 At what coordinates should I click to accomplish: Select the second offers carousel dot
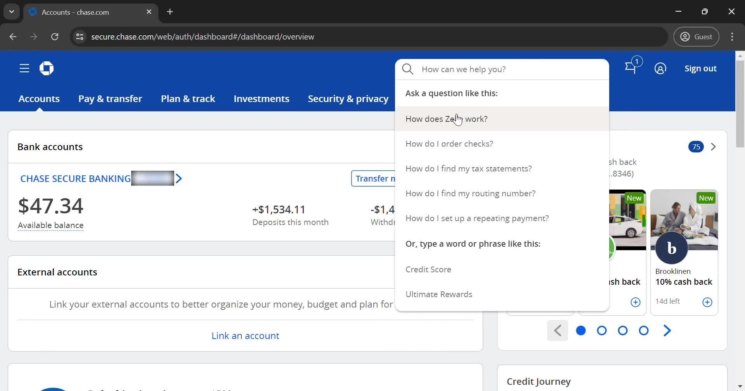(602, 330)
